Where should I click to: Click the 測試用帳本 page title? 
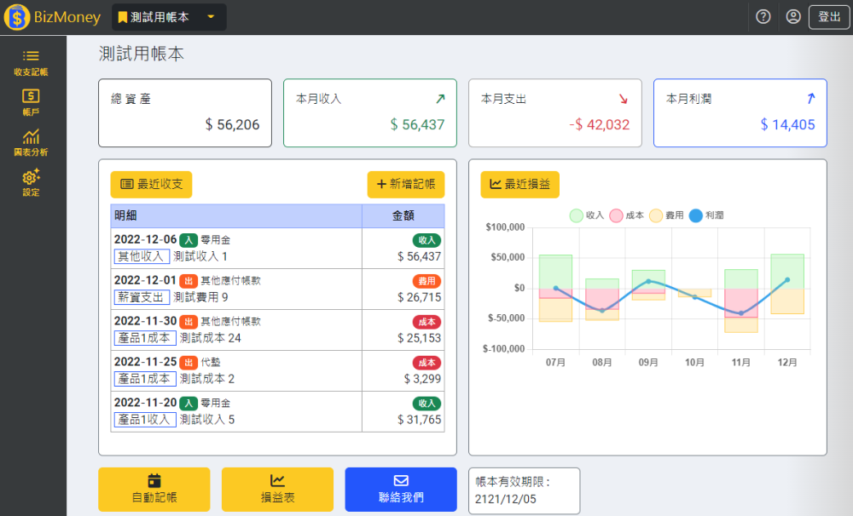142,54
